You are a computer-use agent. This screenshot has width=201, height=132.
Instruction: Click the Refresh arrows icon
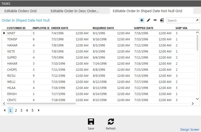click(111, 121)
